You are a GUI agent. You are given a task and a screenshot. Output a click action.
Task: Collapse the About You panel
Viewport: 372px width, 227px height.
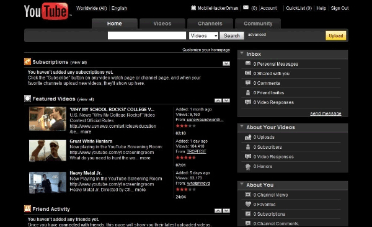click(242, 184)
